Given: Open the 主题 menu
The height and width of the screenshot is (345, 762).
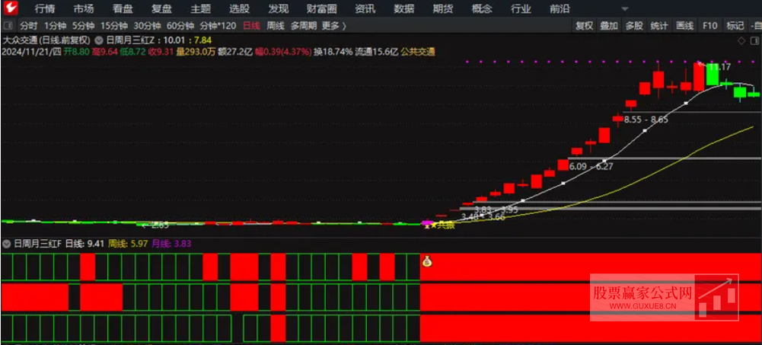Looking at the screenshot, I should coord(200,8).
